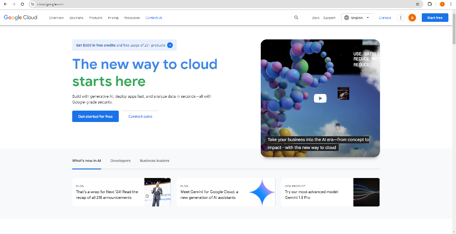Open the Resources menu
The height and width of the screenshot is (234, 456).
132,18
